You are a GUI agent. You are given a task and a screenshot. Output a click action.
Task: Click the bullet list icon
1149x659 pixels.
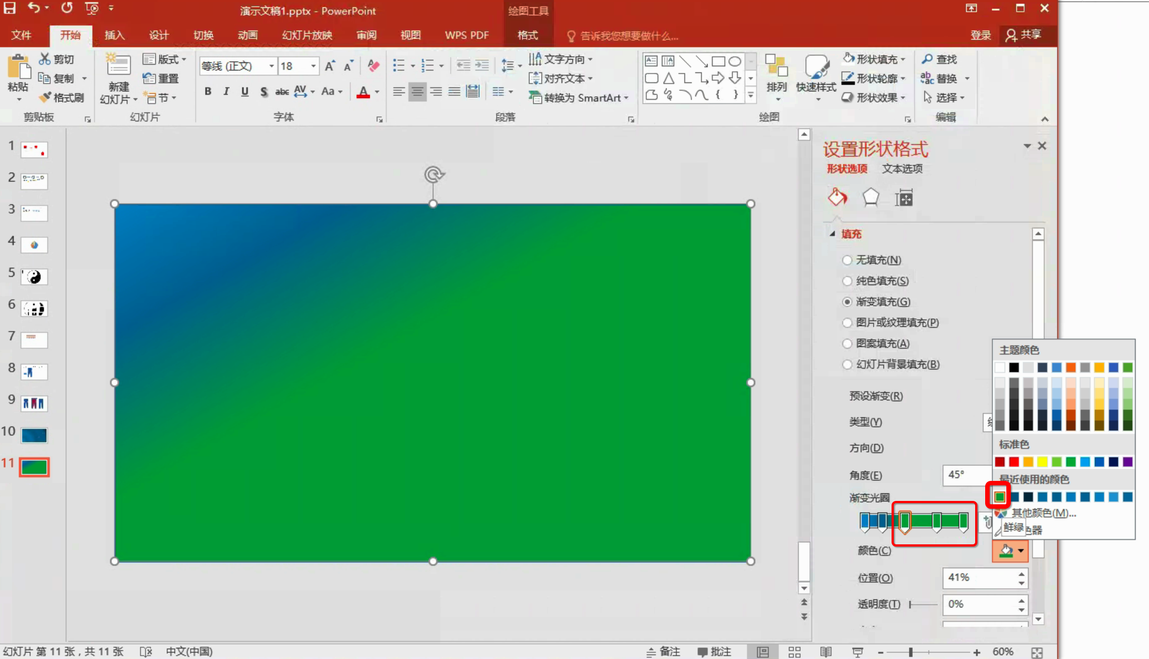pyautogui.click(x=398, y=66)
